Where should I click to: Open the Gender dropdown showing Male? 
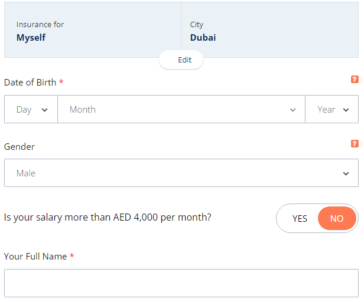tap(181, 173)
